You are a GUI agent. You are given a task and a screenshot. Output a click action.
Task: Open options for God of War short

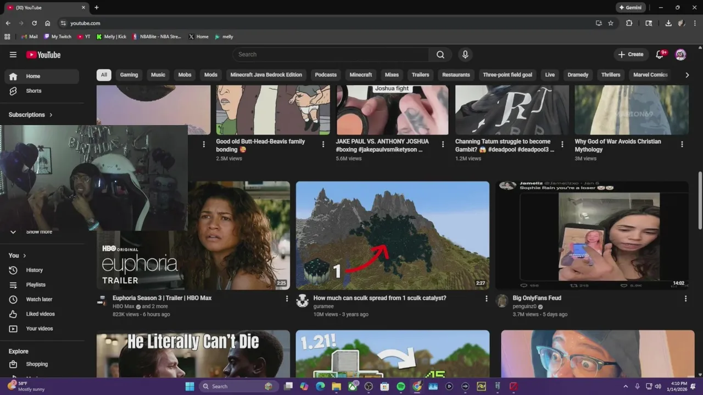coord(682,144)
